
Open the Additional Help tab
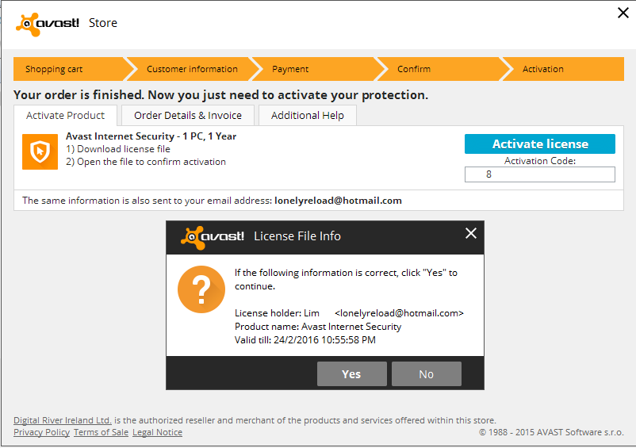click(308, 116)
